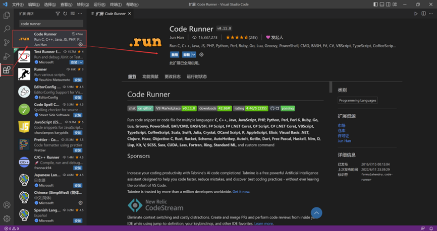437x231 pixels.
Task: Click the Get it now link
Action: (x=241, y=192)
